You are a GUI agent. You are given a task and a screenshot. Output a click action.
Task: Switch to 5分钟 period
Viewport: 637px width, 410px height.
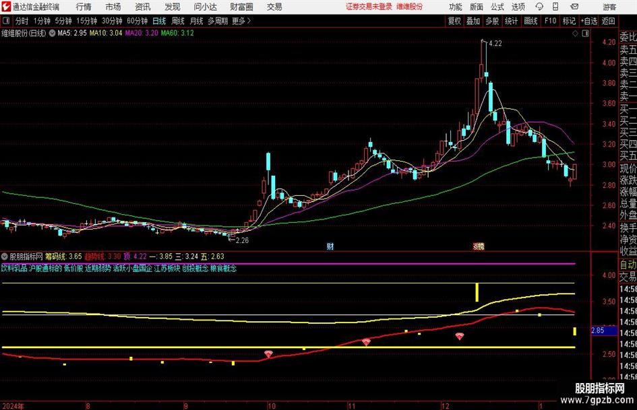(x=63, y=21)
